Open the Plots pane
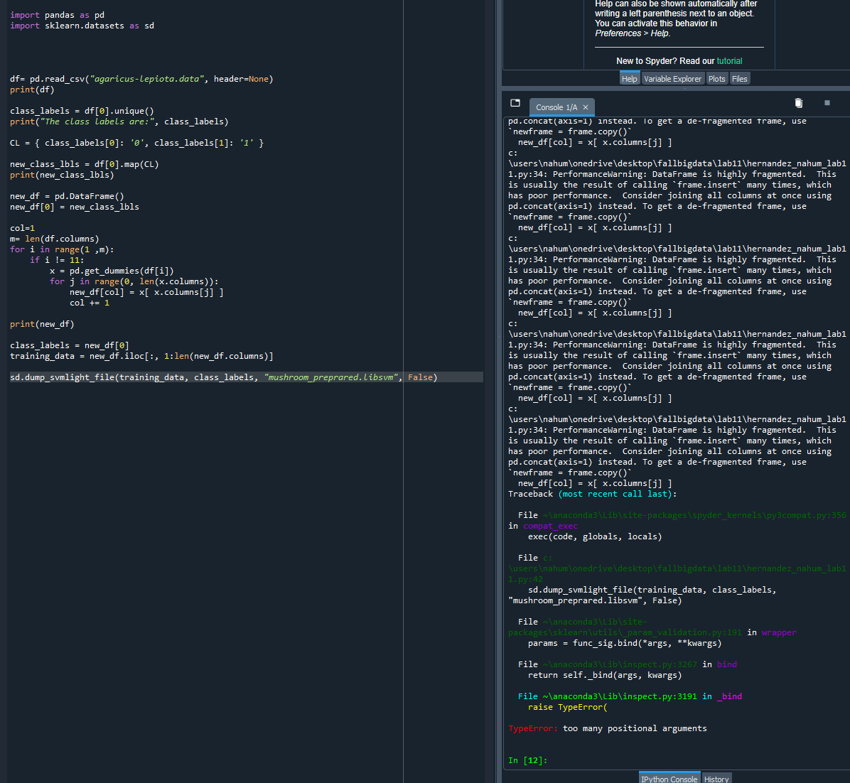Viewport: 850px width, 783px height. (x=717, y=78)
